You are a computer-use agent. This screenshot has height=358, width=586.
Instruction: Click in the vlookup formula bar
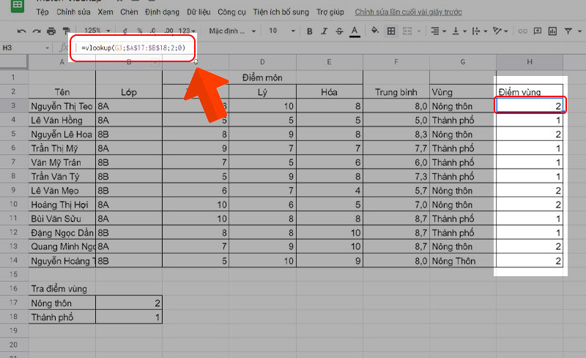tap(133, 47)
